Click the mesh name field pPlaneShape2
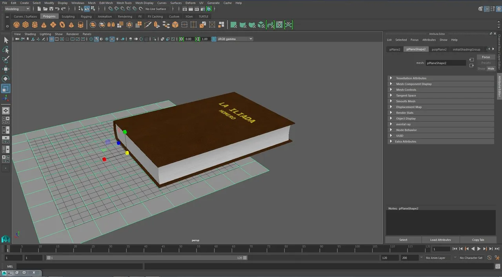This screenshot has width=502, height=277. (x=446, y=63)
